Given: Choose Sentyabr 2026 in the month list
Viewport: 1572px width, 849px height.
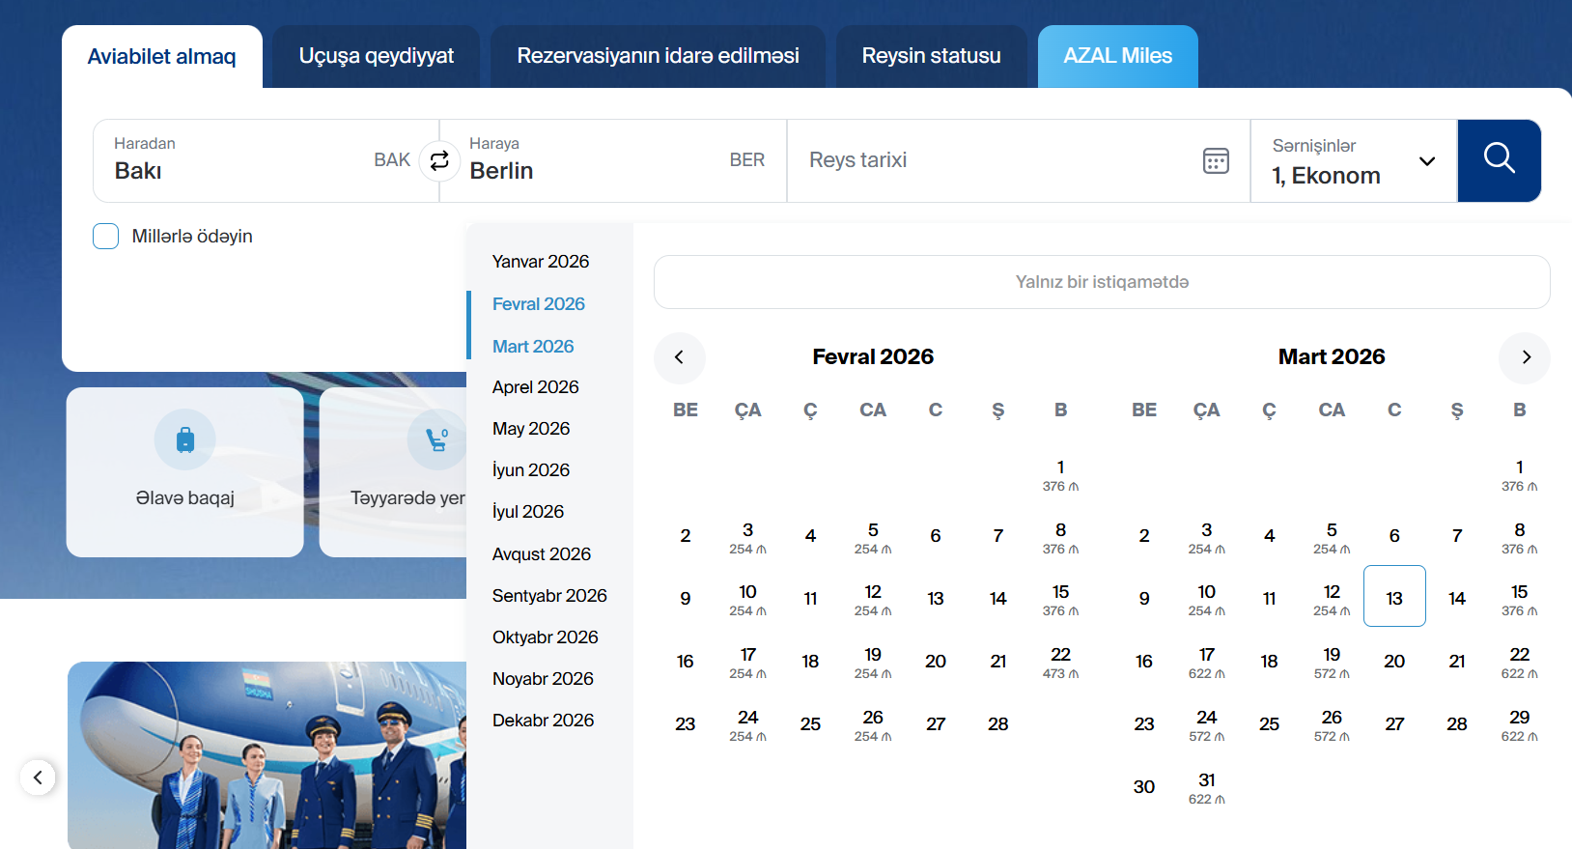Looking at the screenshot, I should coord(548,596).
